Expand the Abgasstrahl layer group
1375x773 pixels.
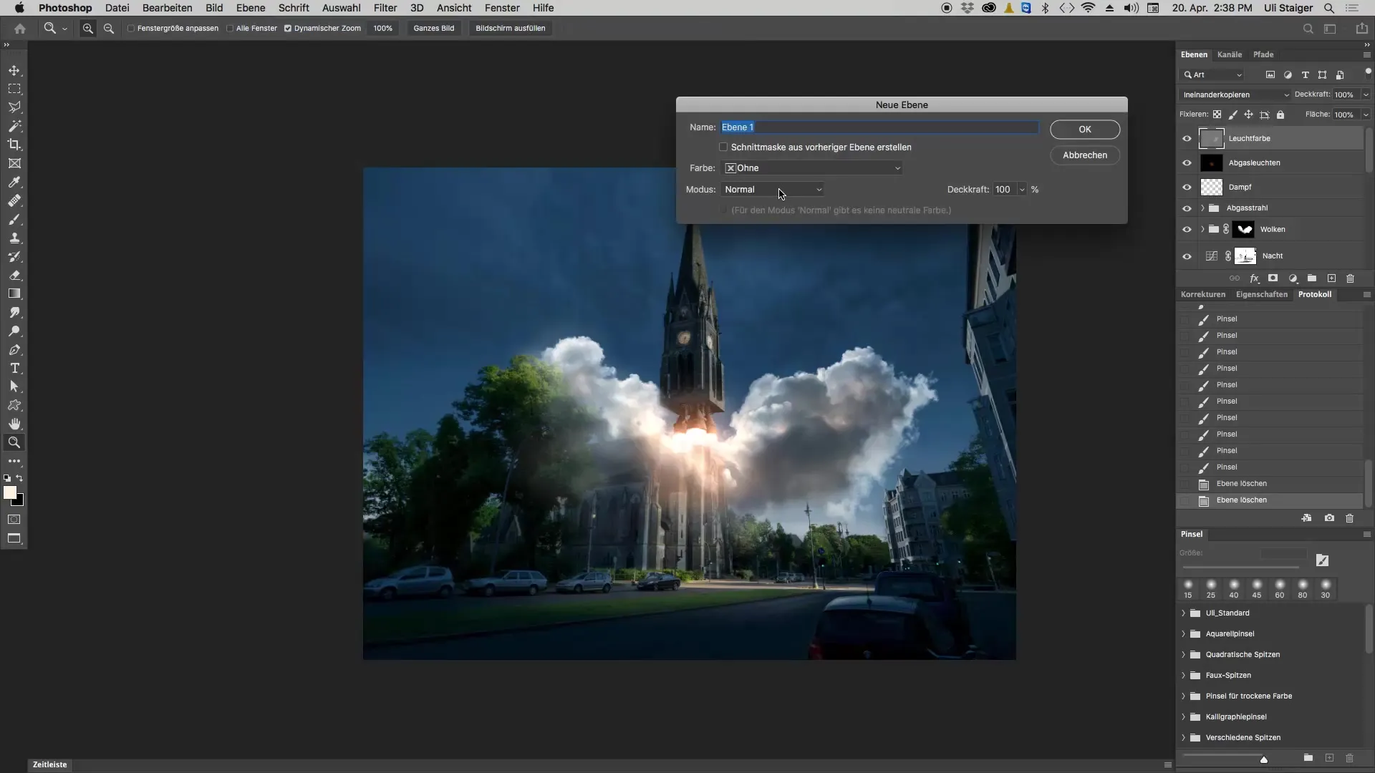pyautogui.click(x=1202, y=208)
